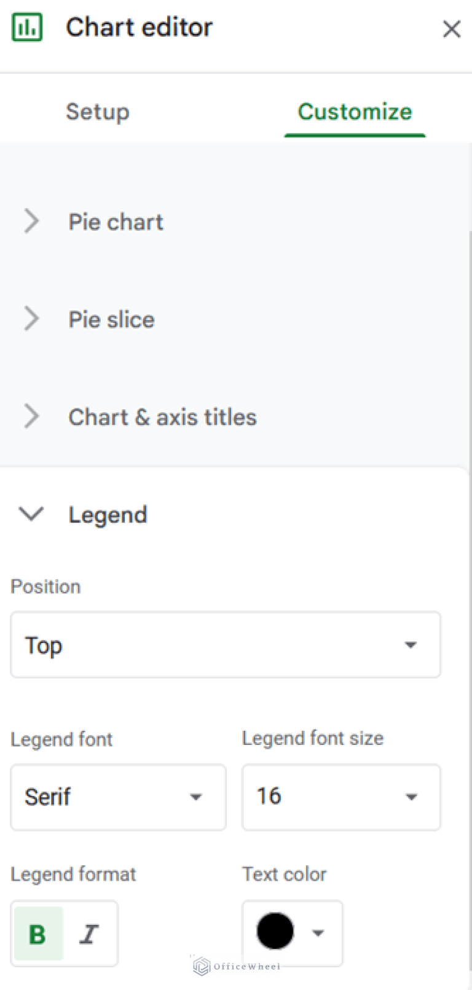The height and width of the screenshot is (990, 472).
Task: Click the Pie slice expand chevron
Action: [x=31, y=319]
